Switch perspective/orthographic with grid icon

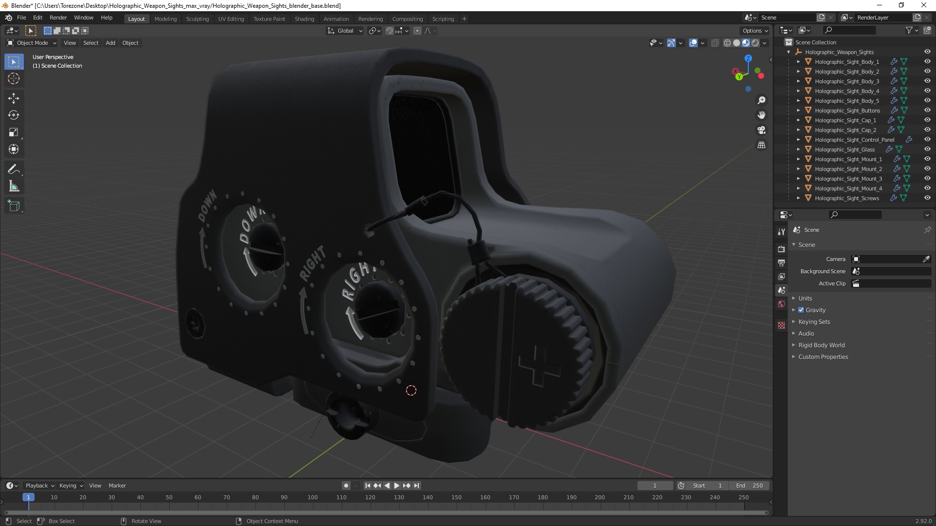coord(761,145)
